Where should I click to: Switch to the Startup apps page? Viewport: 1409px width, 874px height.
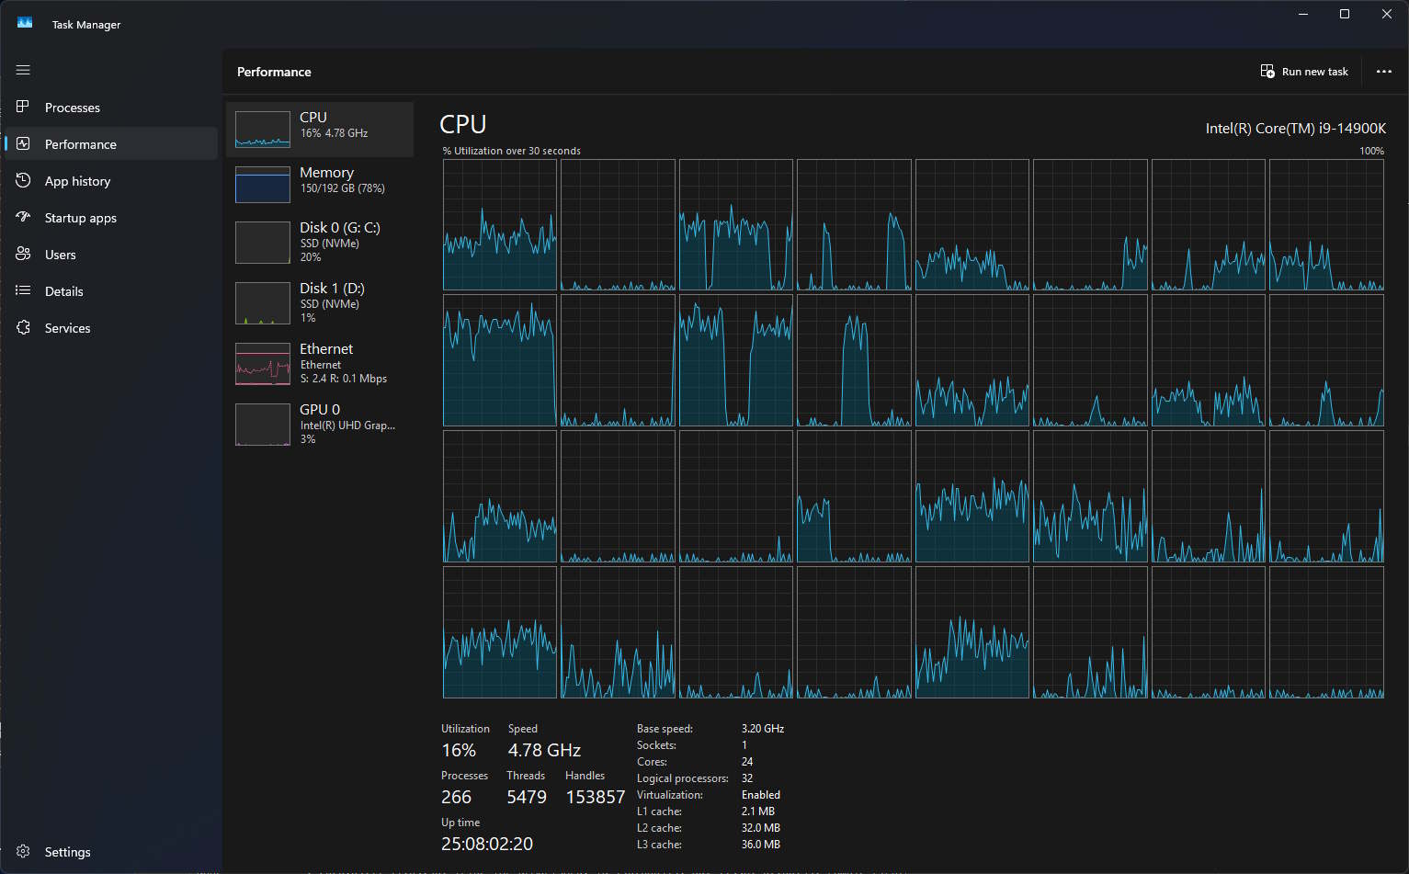tap(81, 218)
